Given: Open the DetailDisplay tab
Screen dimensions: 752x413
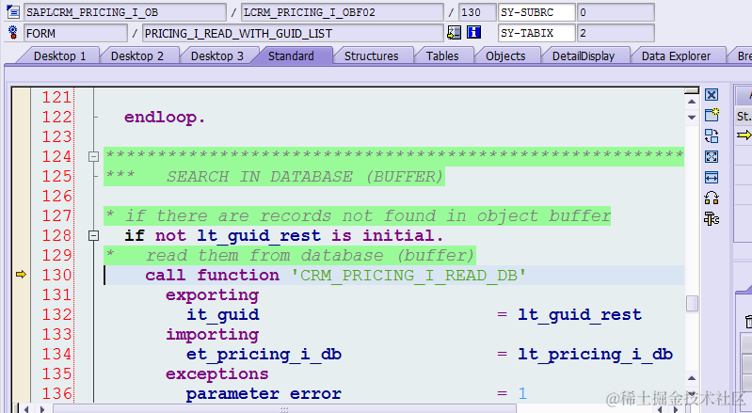Looking at the screenshot, I should click(584, 56).
